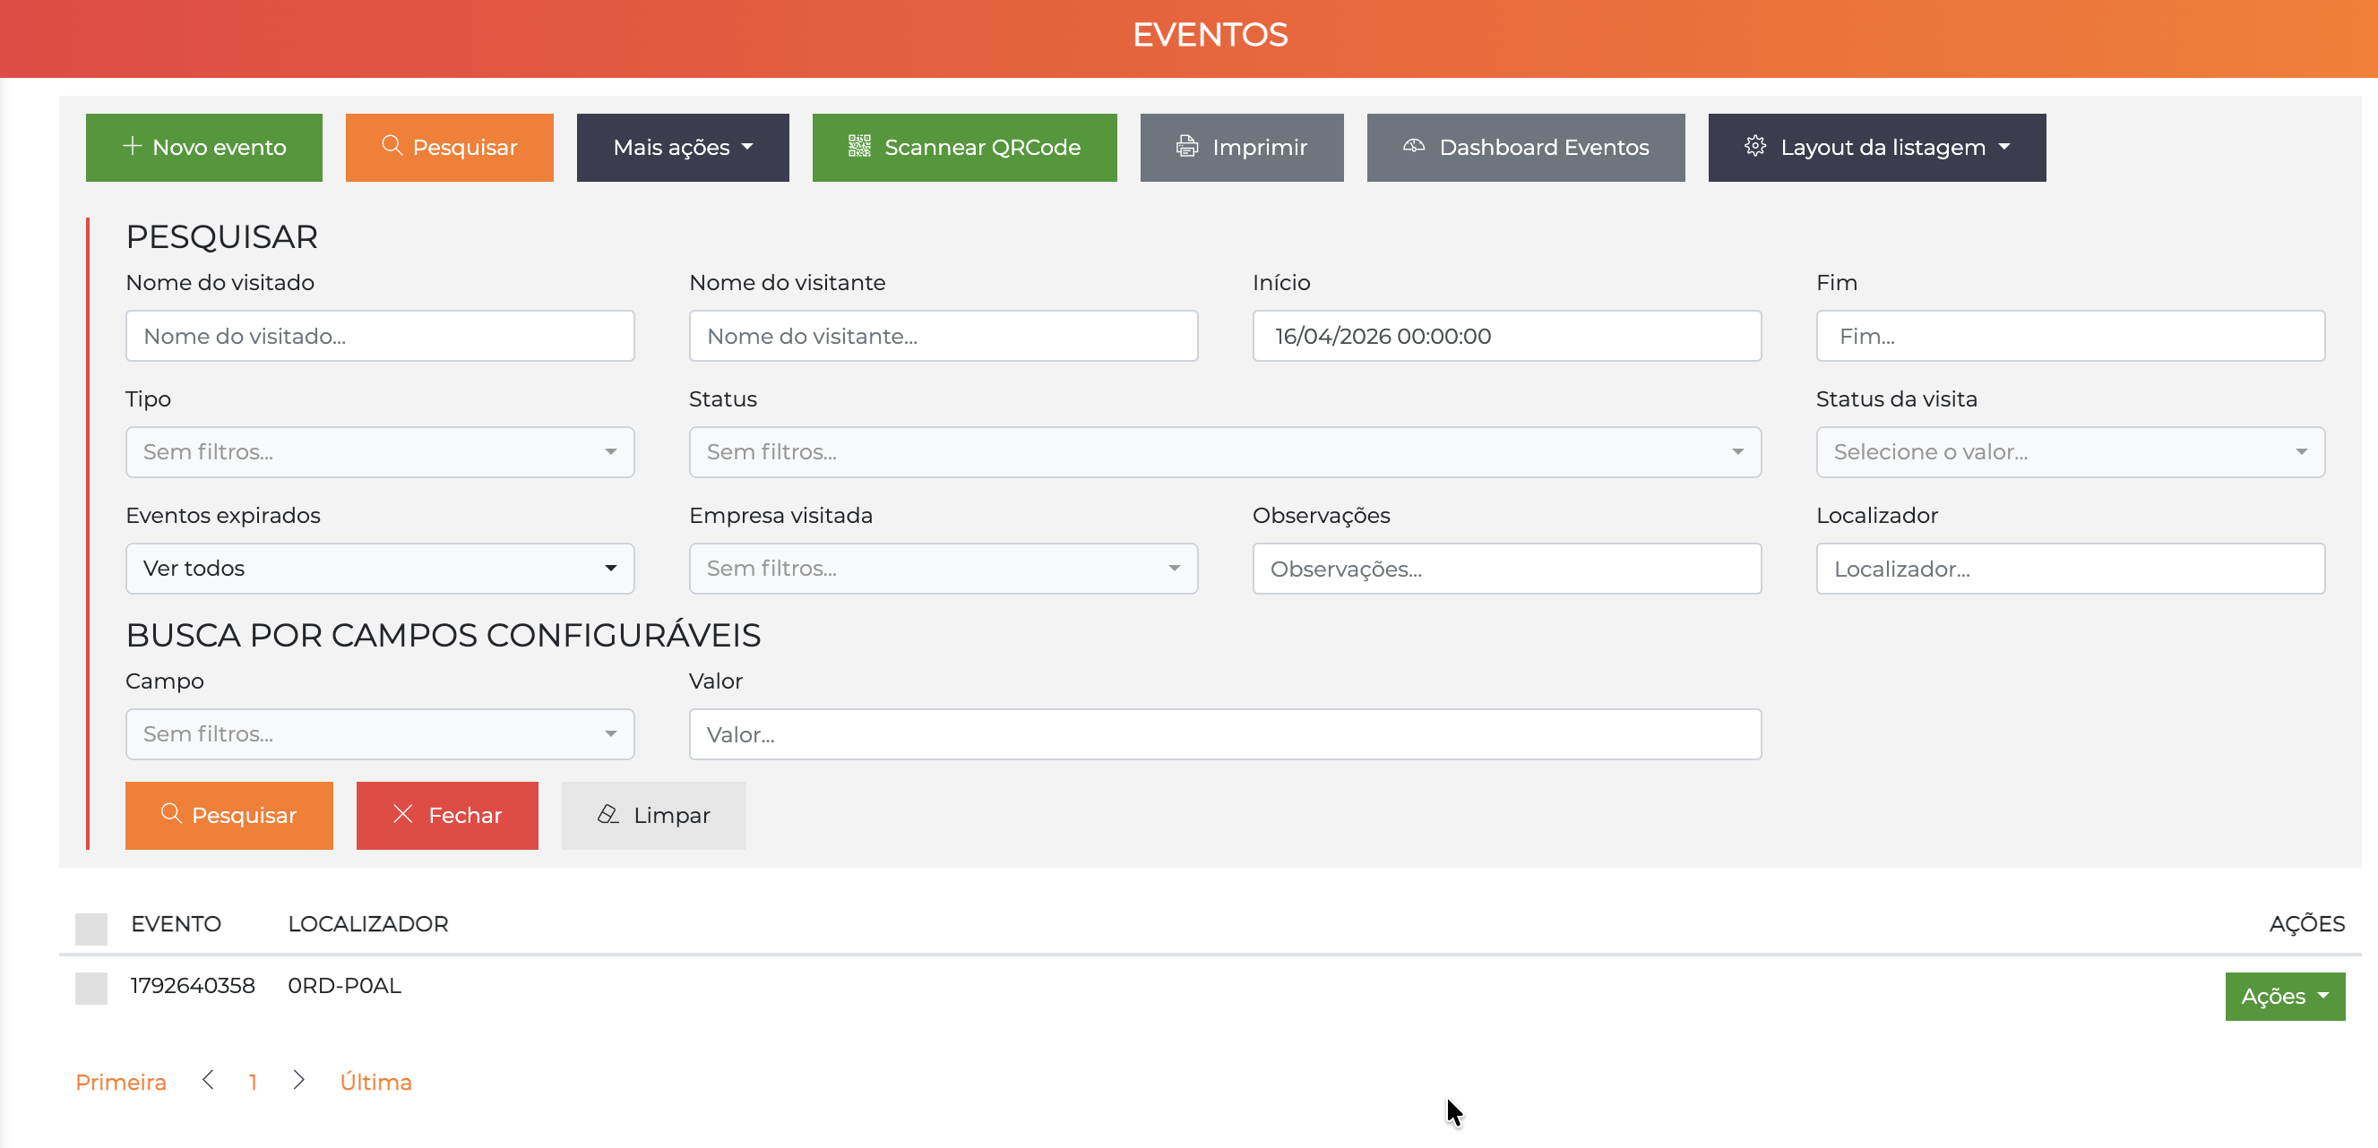Click the plus icon on Novo evento
2378x1148 pixels.
132,146
